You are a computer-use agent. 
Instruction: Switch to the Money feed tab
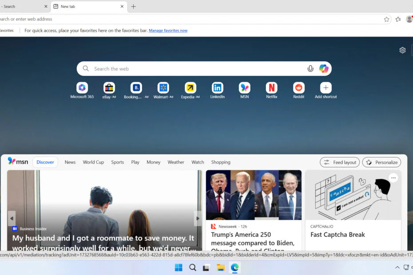pos(153,162)
